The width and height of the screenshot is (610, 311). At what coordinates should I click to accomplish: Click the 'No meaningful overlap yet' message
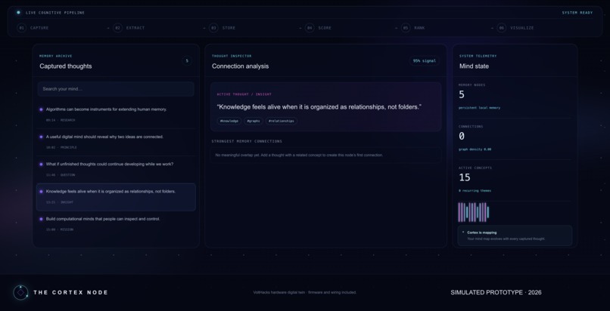299,155
